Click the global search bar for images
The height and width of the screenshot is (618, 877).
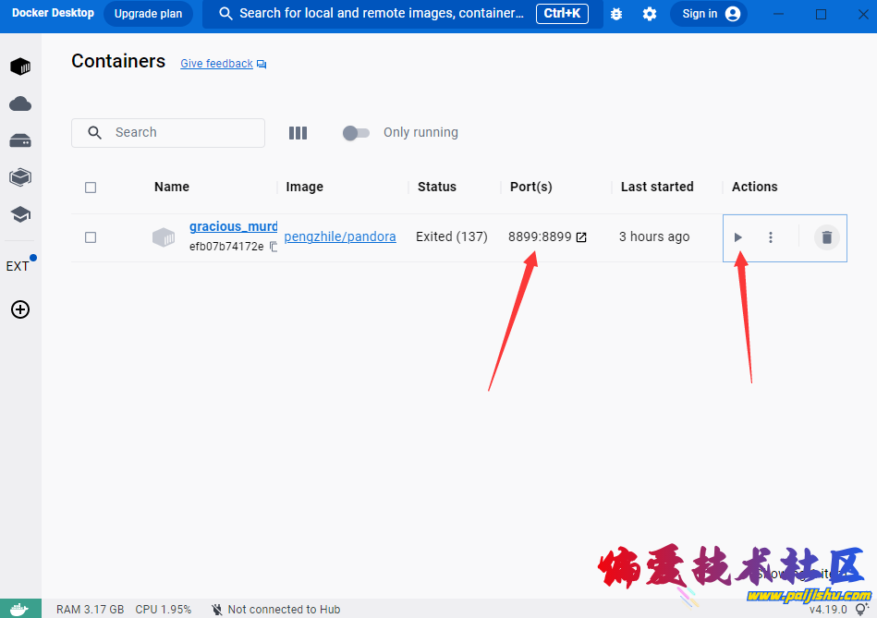403,14
